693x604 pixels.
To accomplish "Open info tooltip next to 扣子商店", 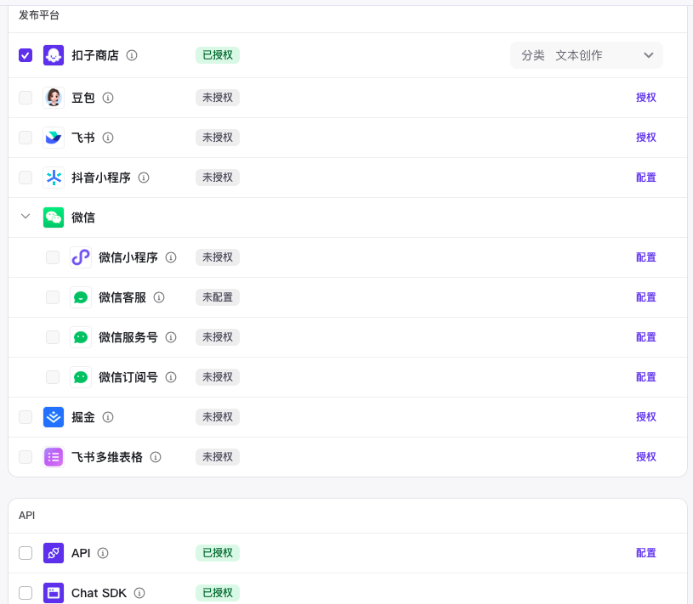I will [x=132, y=55].
